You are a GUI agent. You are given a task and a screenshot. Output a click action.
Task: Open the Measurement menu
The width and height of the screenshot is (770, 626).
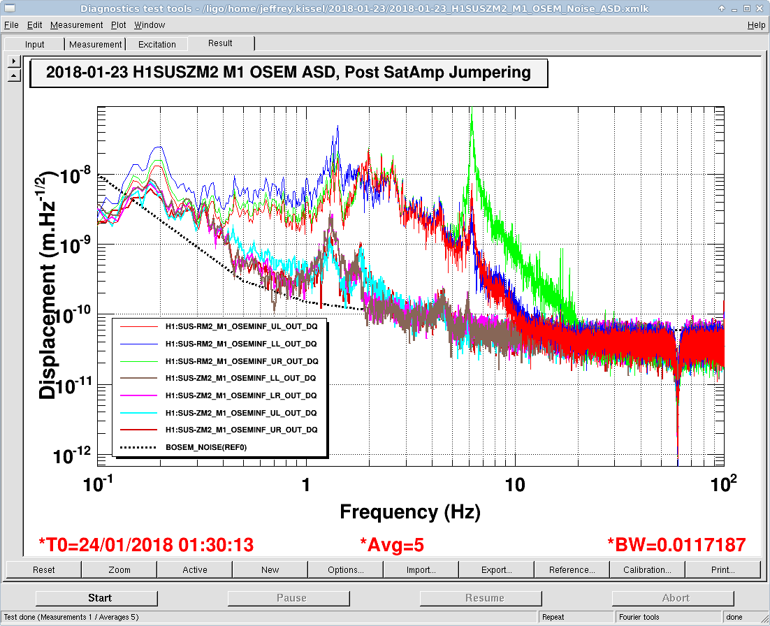point(77,24)
